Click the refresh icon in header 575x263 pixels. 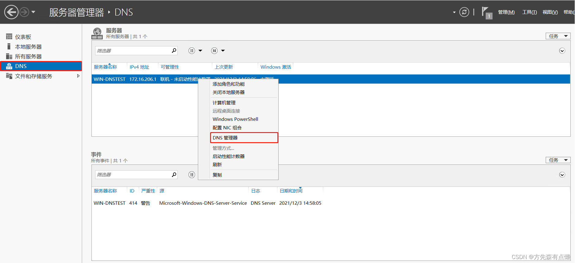(464, 12)
